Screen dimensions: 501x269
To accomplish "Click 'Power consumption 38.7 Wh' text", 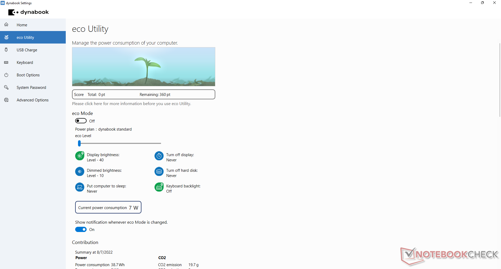I will pos(100,265).
